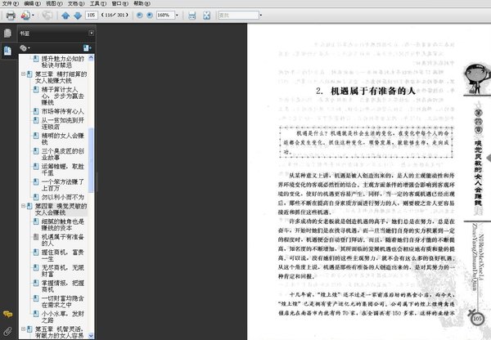The height and width of the screenshot is (340, 491).
Task: Click the zoom in plus button
Action: pos(150,15)
